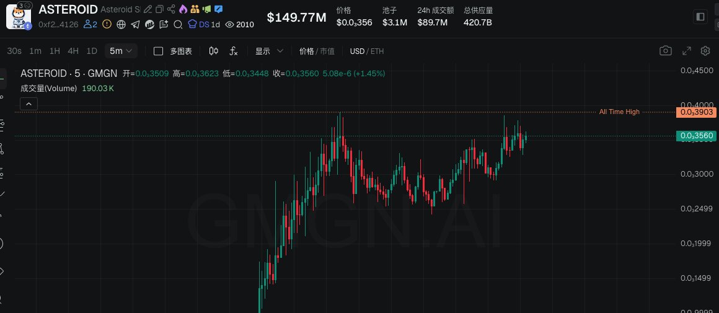This screenshot has width=719, height=313.
Task: Switch chart to 市值 market cap mode
Action: click(x=327, y=51)
